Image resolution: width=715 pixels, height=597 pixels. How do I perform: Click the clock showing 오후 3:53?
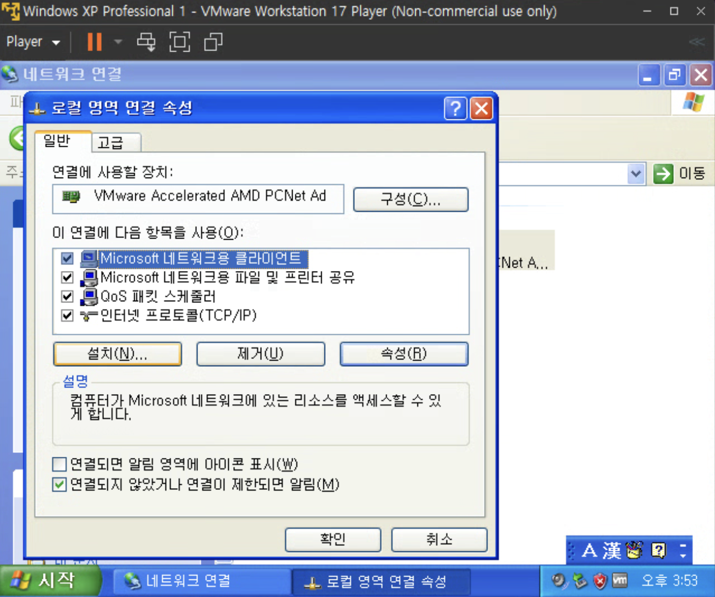tap(669, 581)
